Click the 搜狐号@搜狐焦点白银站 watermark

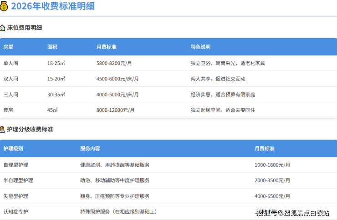(293, 213)
